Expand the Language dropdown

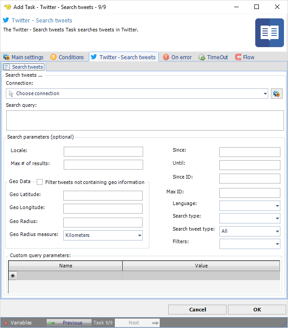tap(277, 206)
